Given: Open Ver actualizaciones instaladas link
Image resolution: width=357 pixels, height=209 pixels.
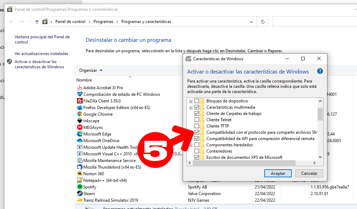Looking at the screenshot, I should [x=41, y=53].
